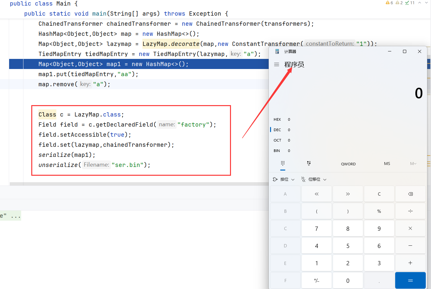Click the yellow warnings count 6 indicator
431x289 pixels.
coord(389,3)
